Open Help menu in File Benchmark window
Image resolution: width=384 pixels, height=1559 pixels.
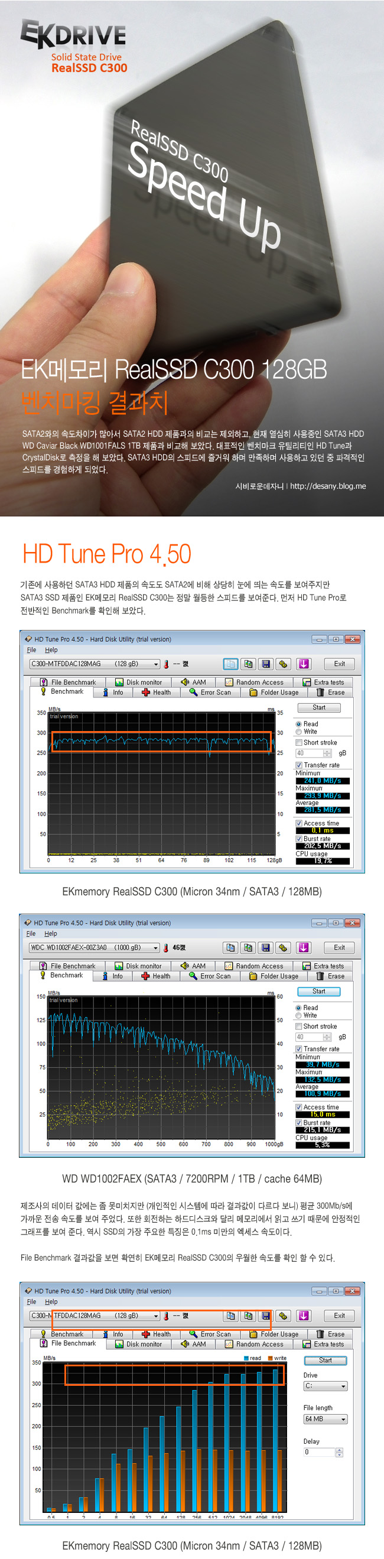[x=51, y=1302]
